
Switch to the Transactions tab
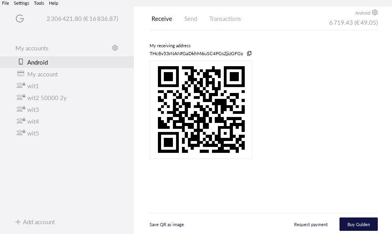click(x=225, y=19)
